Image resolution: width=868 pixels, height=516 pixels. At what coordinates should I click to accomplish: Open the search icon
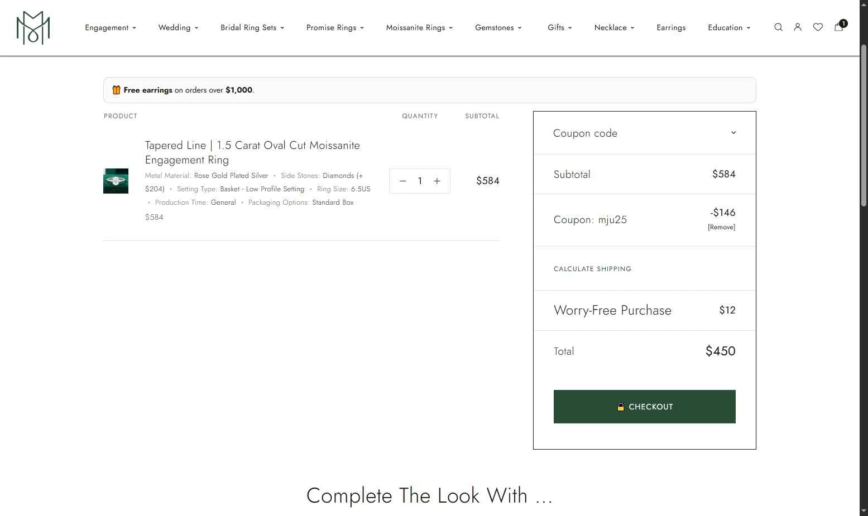point(778,27)
